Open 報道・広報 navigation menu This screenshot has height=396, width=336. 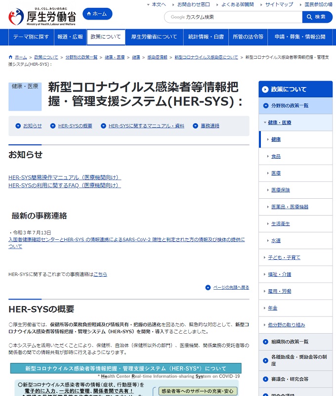[x=70, y=37]
